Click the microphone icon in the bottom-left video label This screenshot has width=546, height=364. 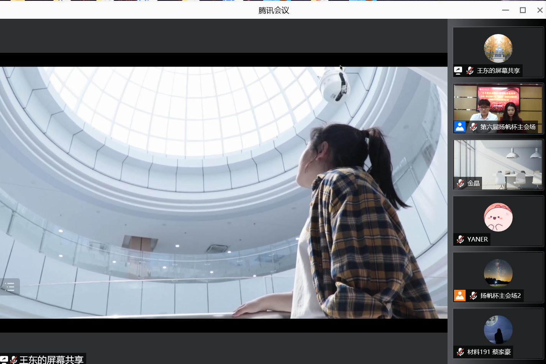[13, 359]
